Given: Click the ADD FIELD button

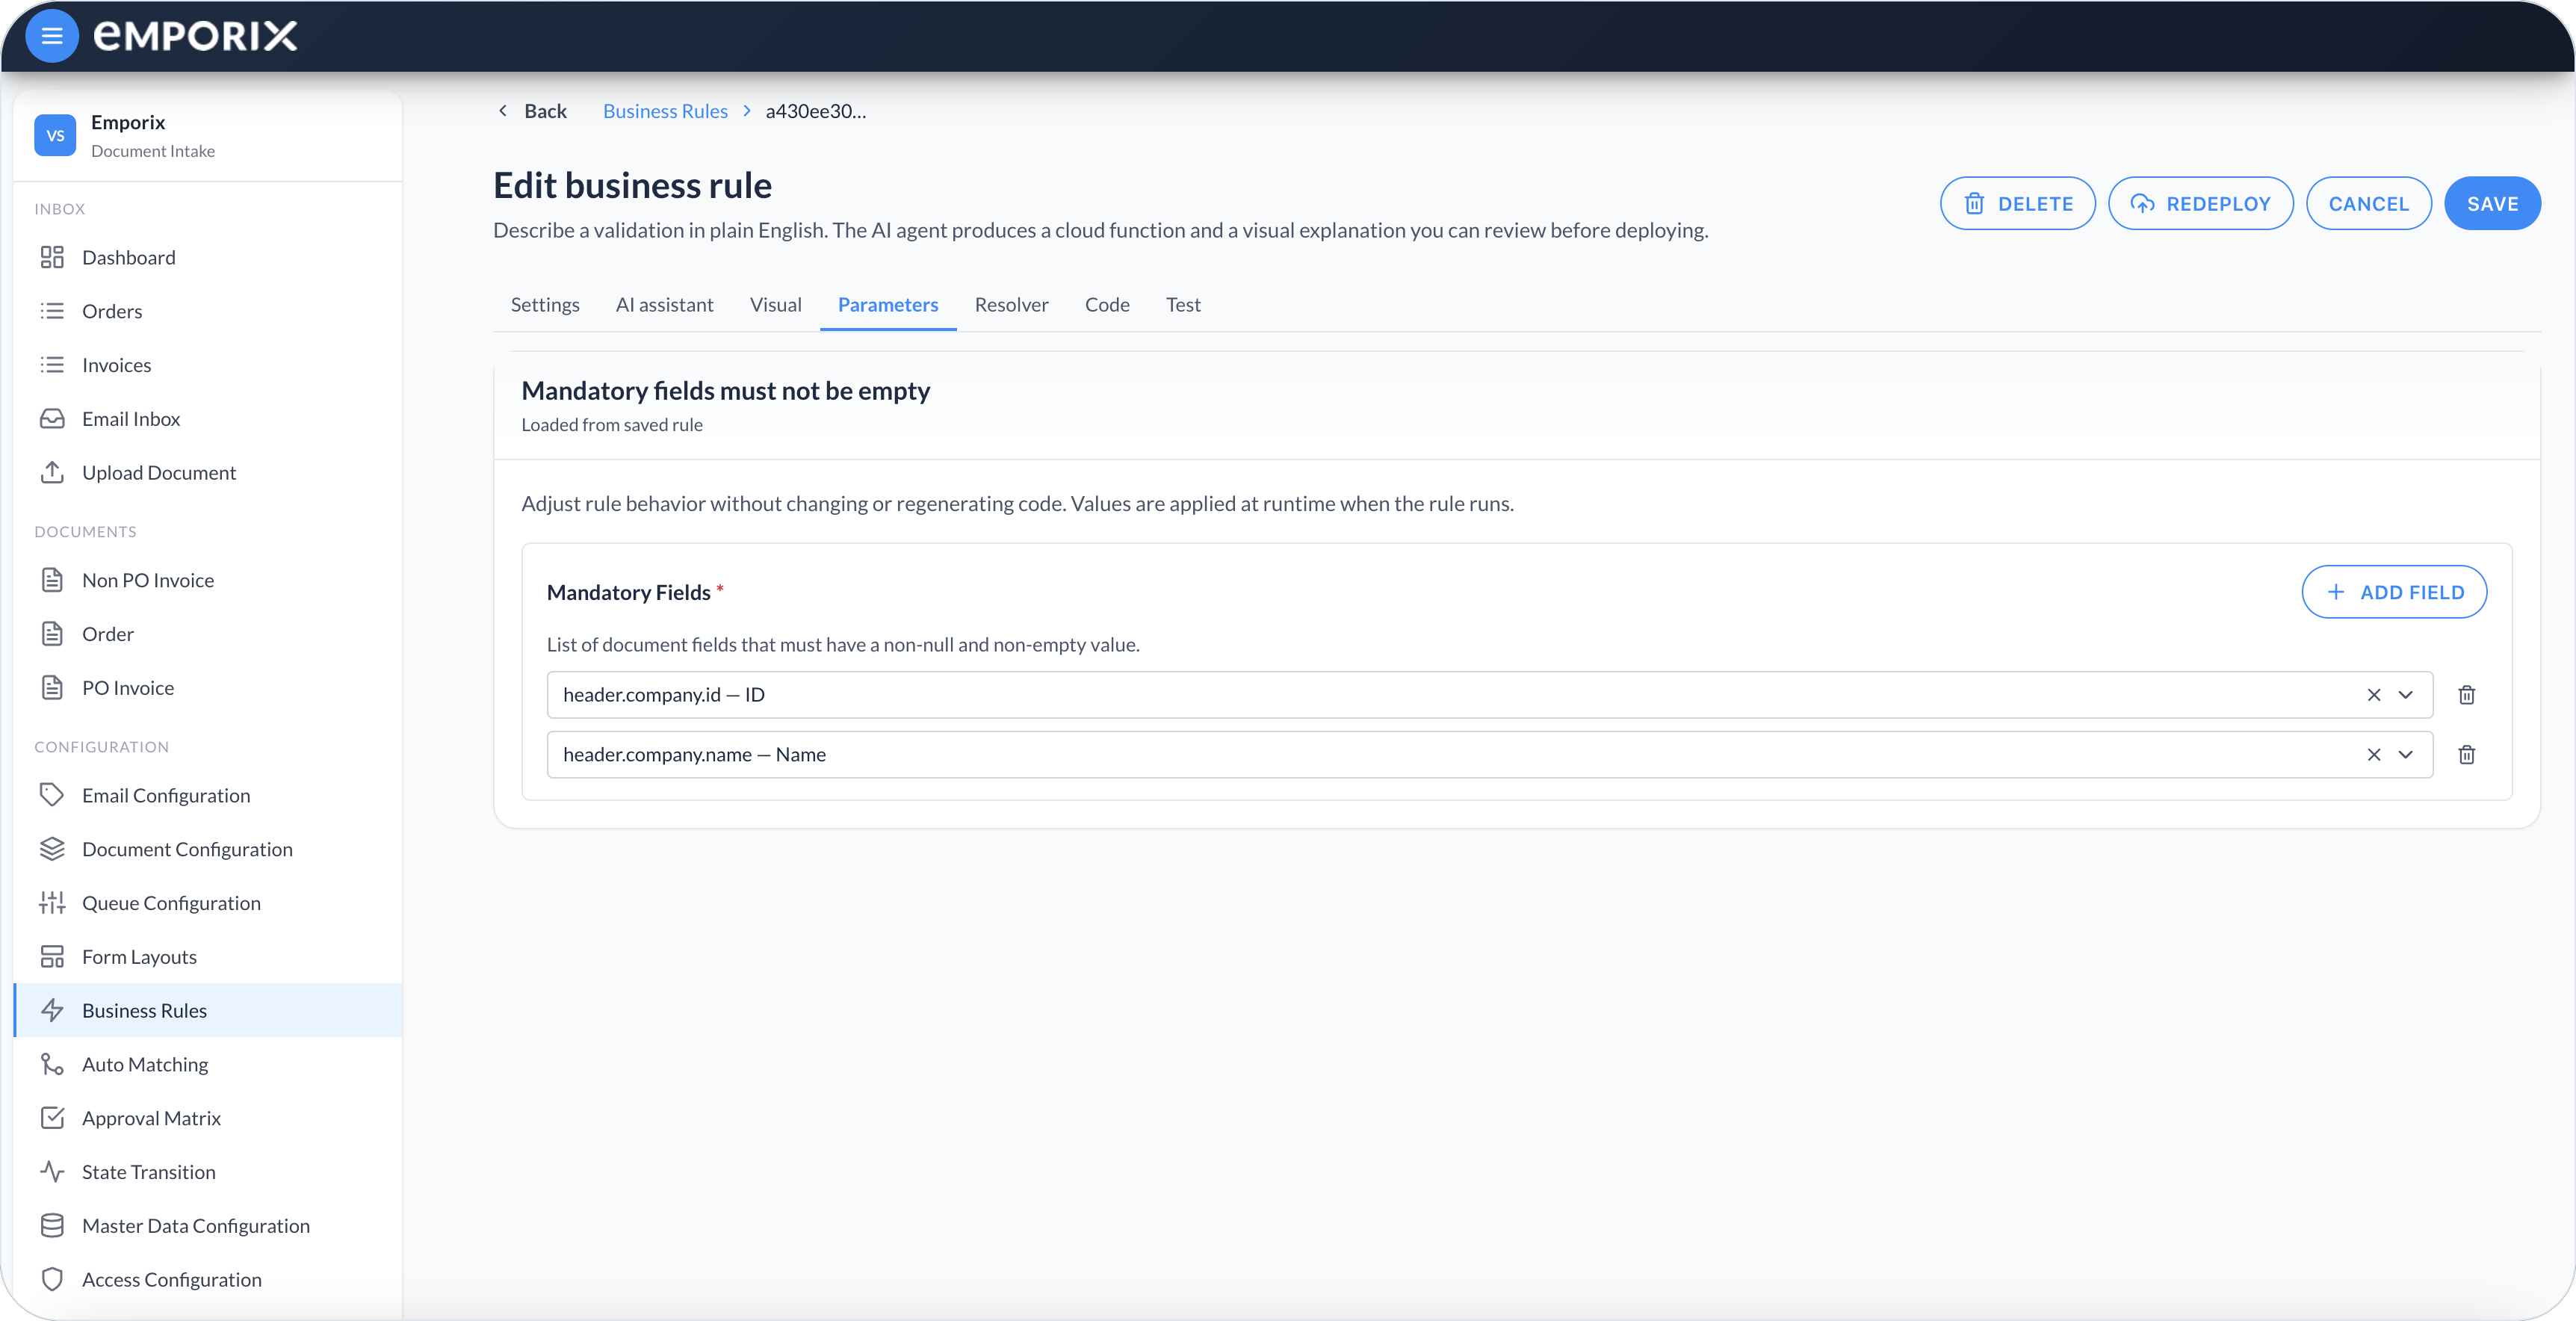Looking at the screenshot, I should (x=2394, y=592).
